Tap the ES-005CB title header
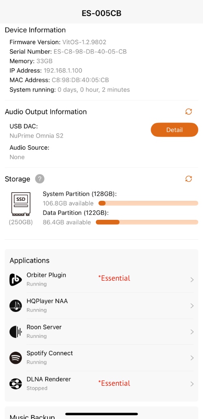 click(x=101, y=13)
